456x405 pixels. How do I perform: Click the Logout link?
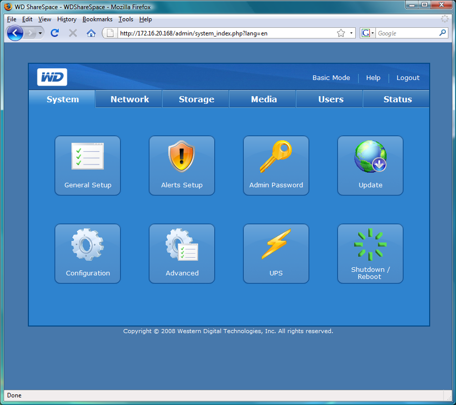(408, 77)
